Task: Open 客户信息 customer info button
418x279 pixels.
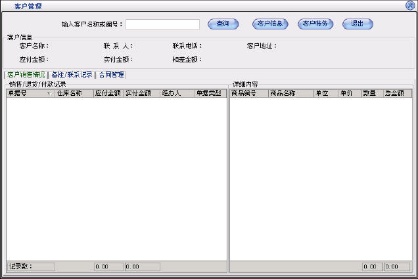Action: coord(270,24)
